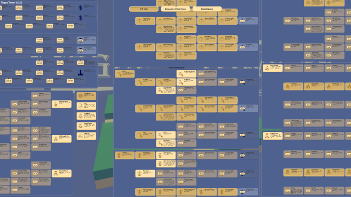Click the leftmost snowflake icon upgrade card
Screen dimensions: 351x197
[314, 2]
